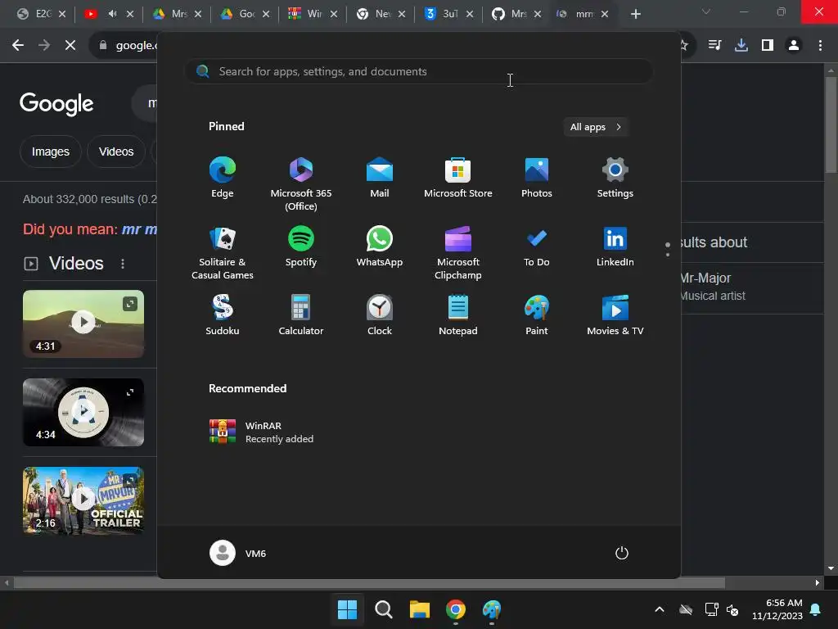Click the Windows Start button on taskbar

(347, 609)
